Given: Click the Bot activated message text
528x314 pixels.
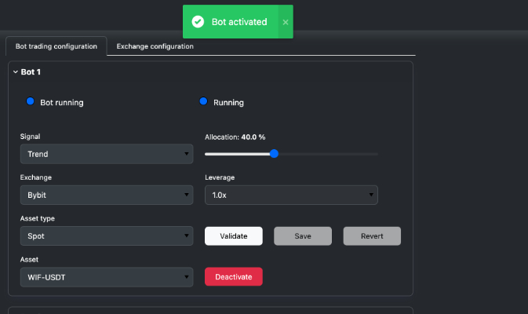Looking at the screenshot, I should point(239,22).
